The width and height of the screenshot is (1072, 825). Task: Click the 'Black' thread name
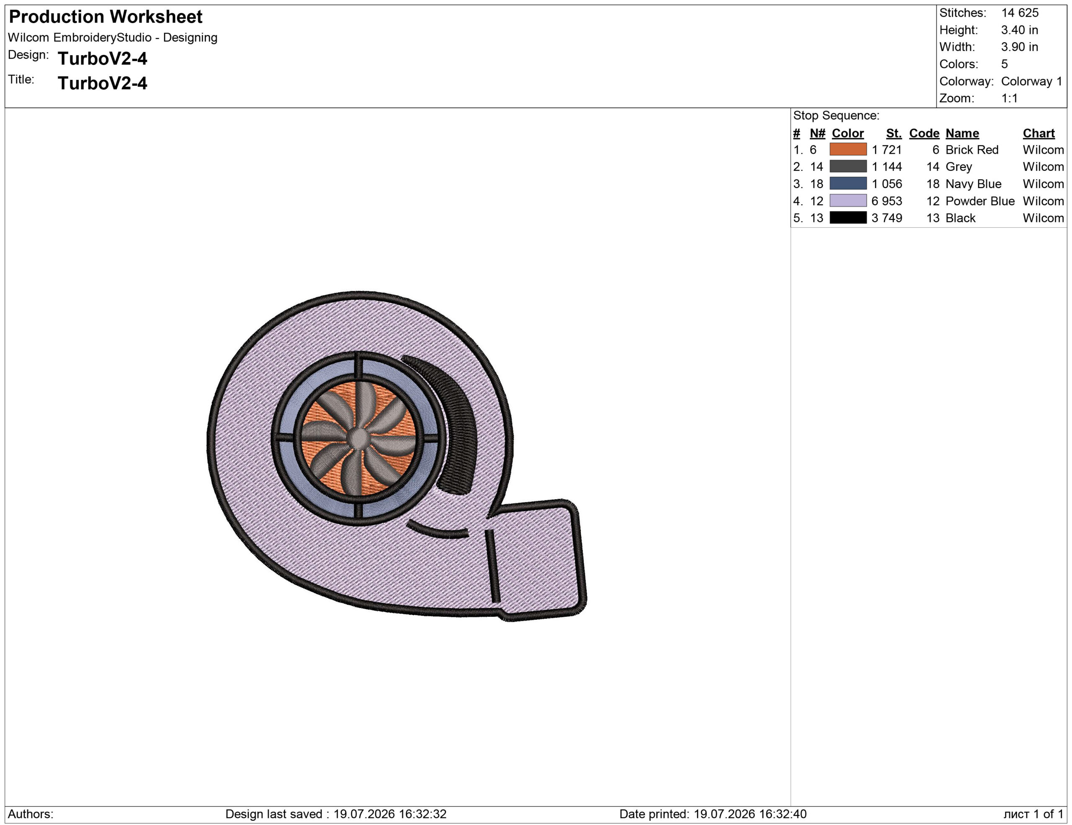[x=961, y=218]
